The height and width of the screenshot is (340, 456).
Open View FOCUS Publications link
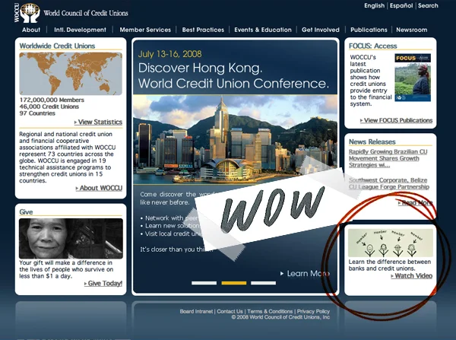pyautogui.click(x=397, y=120)
